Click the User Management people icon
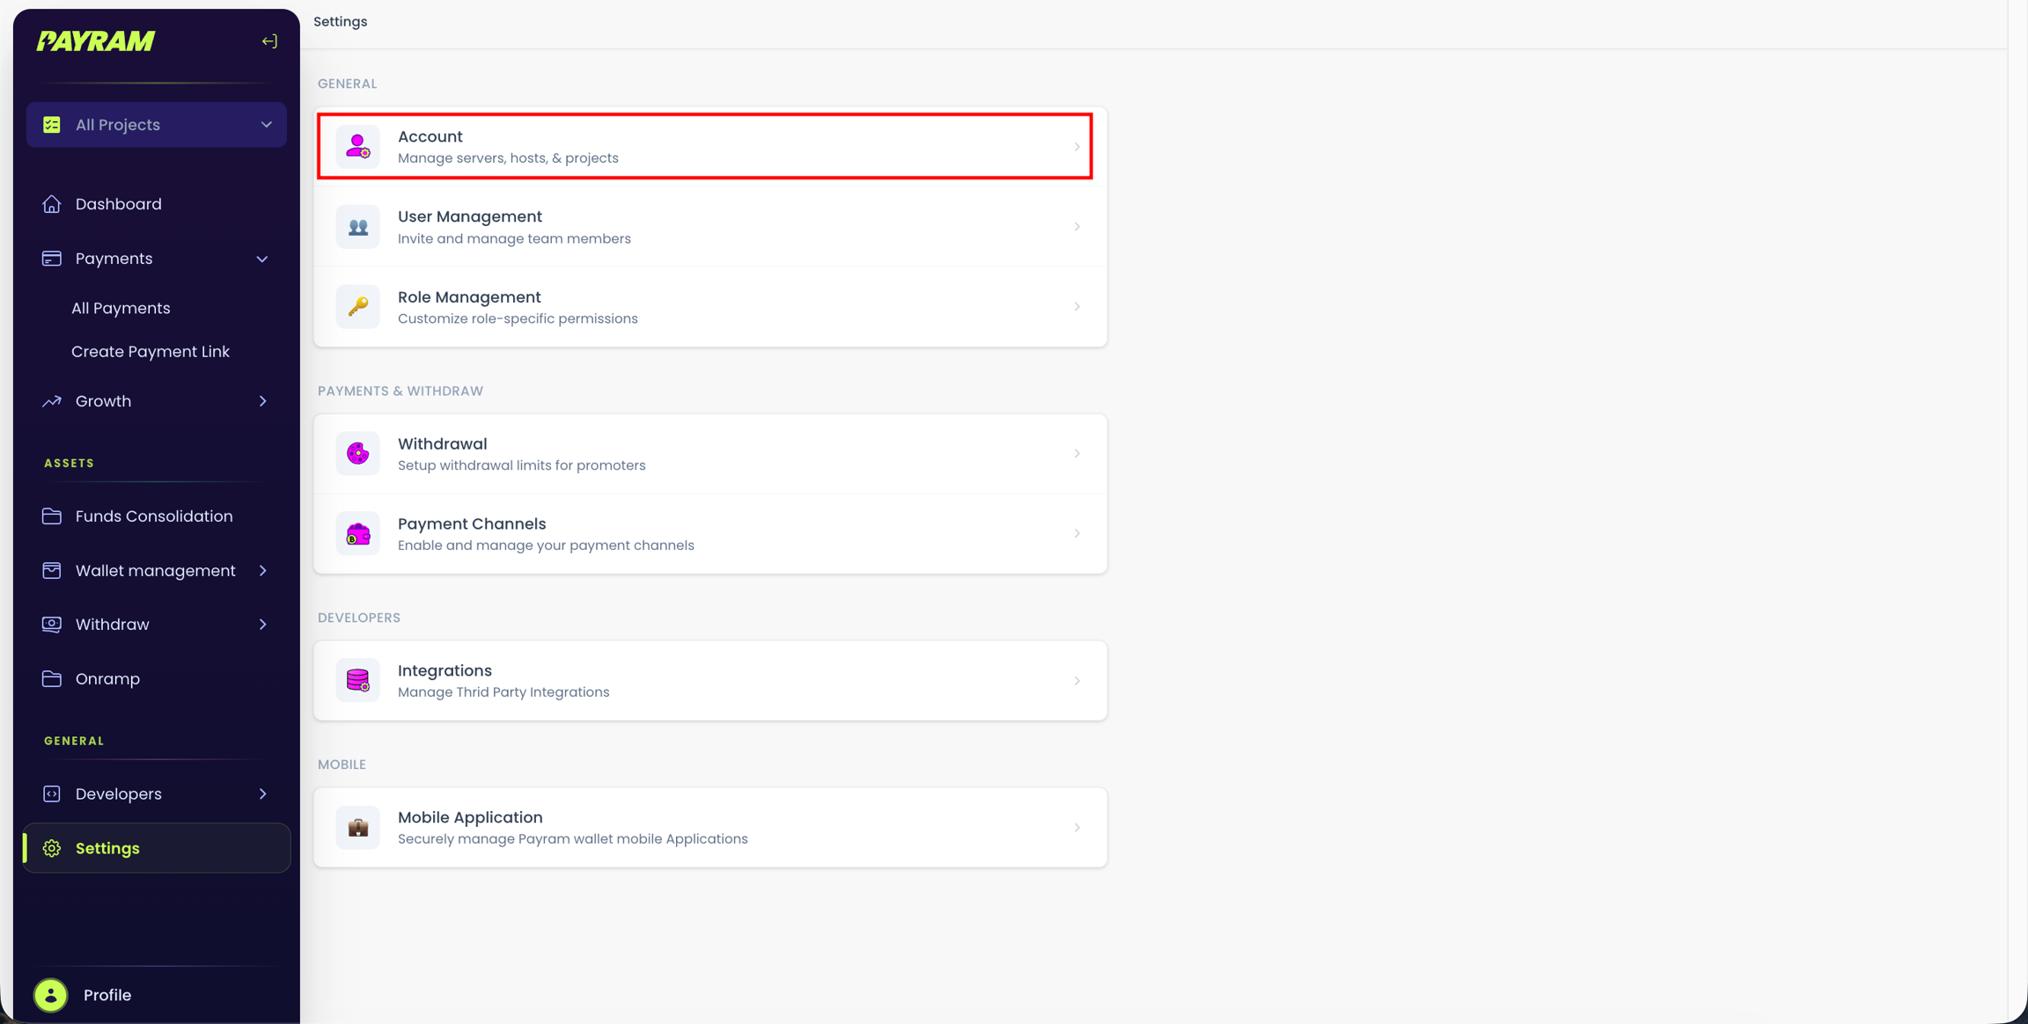Screen dimensions: 2028x1024 click(x=357, y=227)
